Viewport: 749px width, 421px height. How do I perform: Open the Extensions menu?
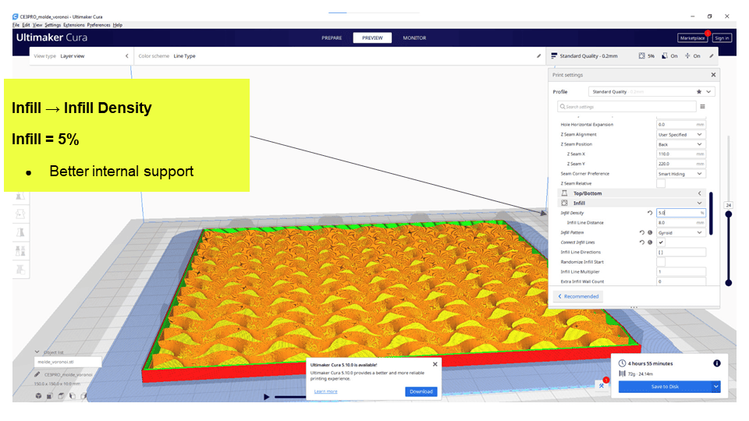point(74,25)
